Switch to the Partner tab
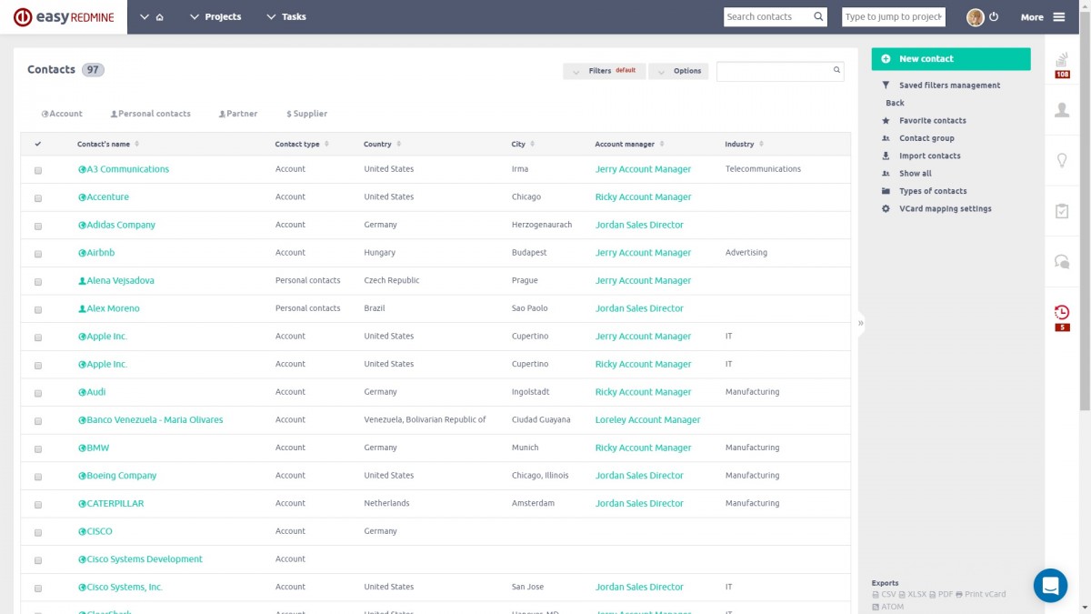The image size is (1091, 614). tap(238, 114)
